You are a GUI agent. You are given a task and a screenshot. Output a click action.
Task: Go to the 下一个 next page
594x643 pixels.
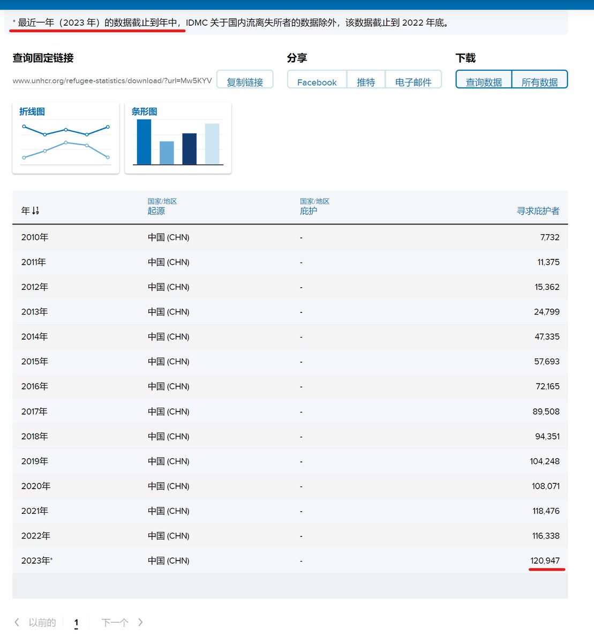point(115,622)
